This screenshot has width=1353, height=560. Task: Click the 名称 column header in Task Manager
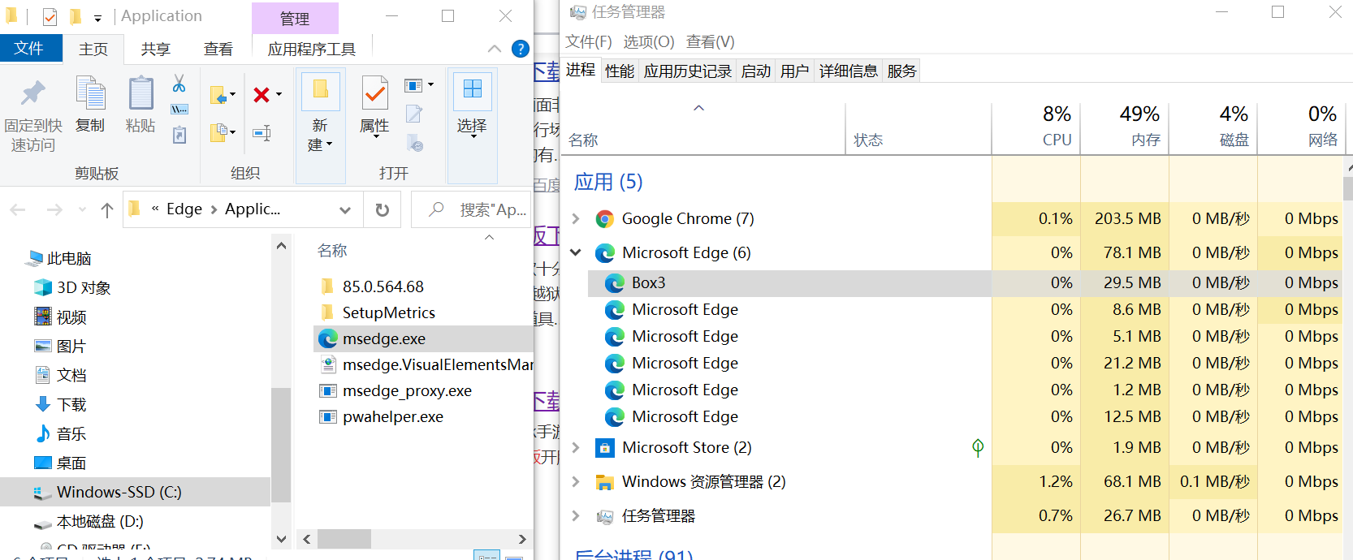[x=703, y=128]
